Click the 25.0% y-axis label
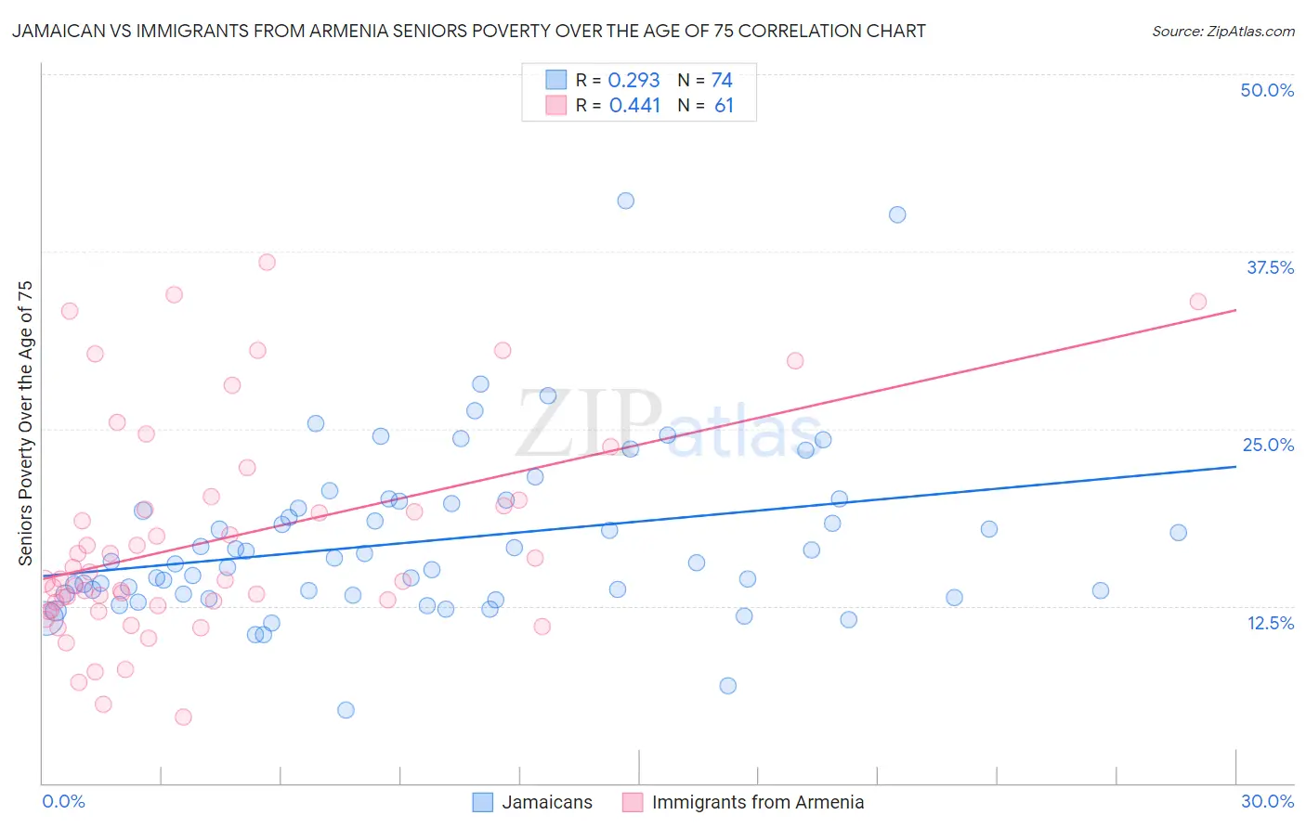This screenshot has width=1306, height=828. coord(1268,445)
